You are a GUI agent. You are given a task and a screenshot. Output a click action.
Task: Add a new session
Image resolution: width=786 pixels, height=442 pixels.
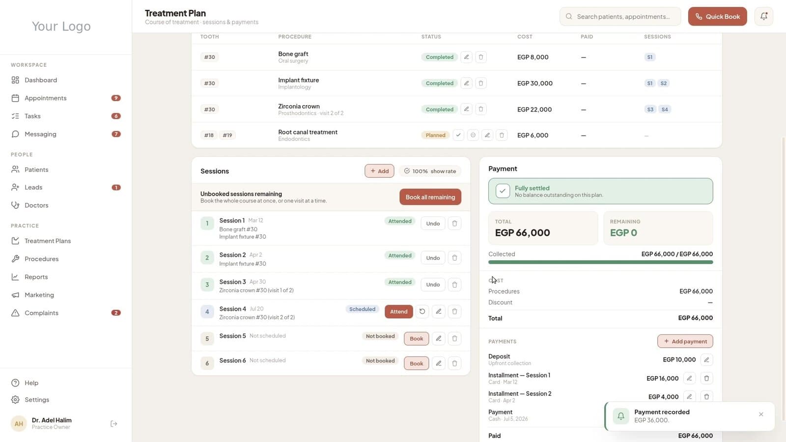[379, 171]
